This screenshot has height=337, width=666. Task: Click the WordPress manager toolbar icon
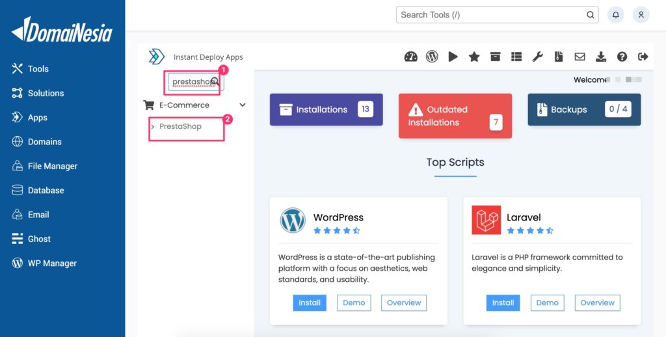pyautogui.click(x=432, y=57)
